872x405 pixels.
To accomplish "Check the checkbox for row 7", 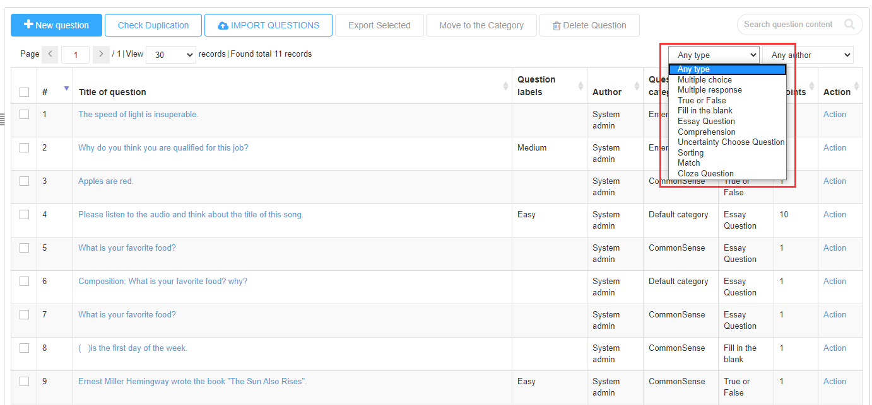I will click(x=24, y=315).
